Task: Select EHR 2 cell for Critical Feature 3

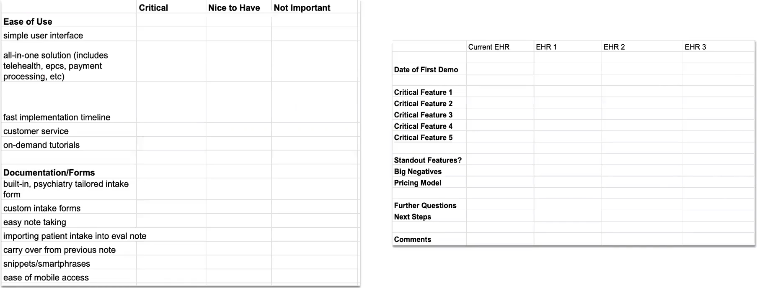Action: (x=642, y=115)
